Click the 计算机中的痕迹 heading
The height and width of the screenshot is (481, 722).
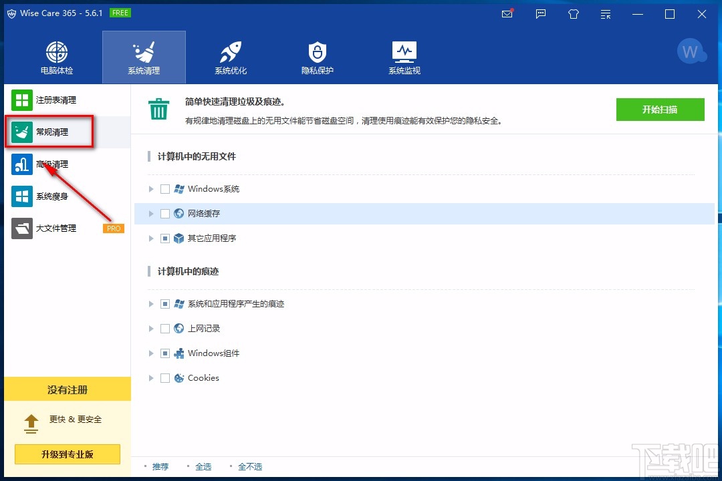(x=188, y=272)
